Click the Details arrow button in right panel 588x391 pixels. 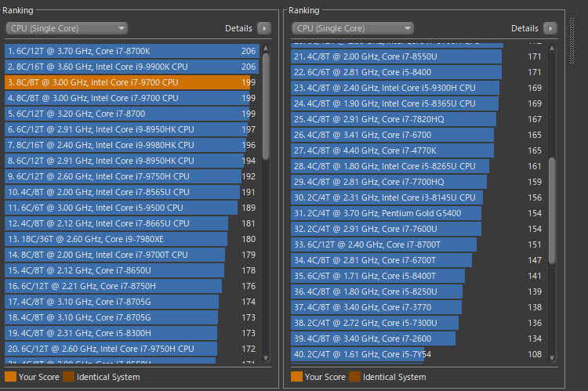[x=550, y=28]
